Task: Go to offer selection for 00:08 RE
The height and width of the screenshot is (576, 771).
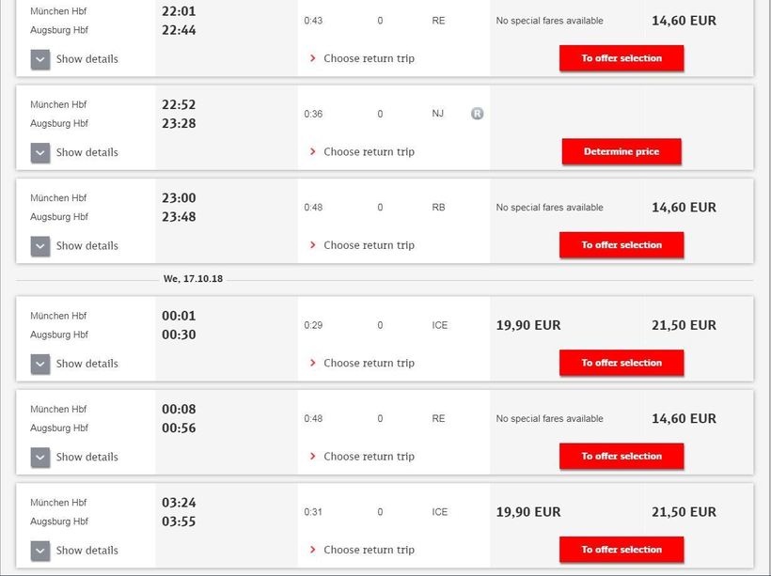Action: (622, 456)
